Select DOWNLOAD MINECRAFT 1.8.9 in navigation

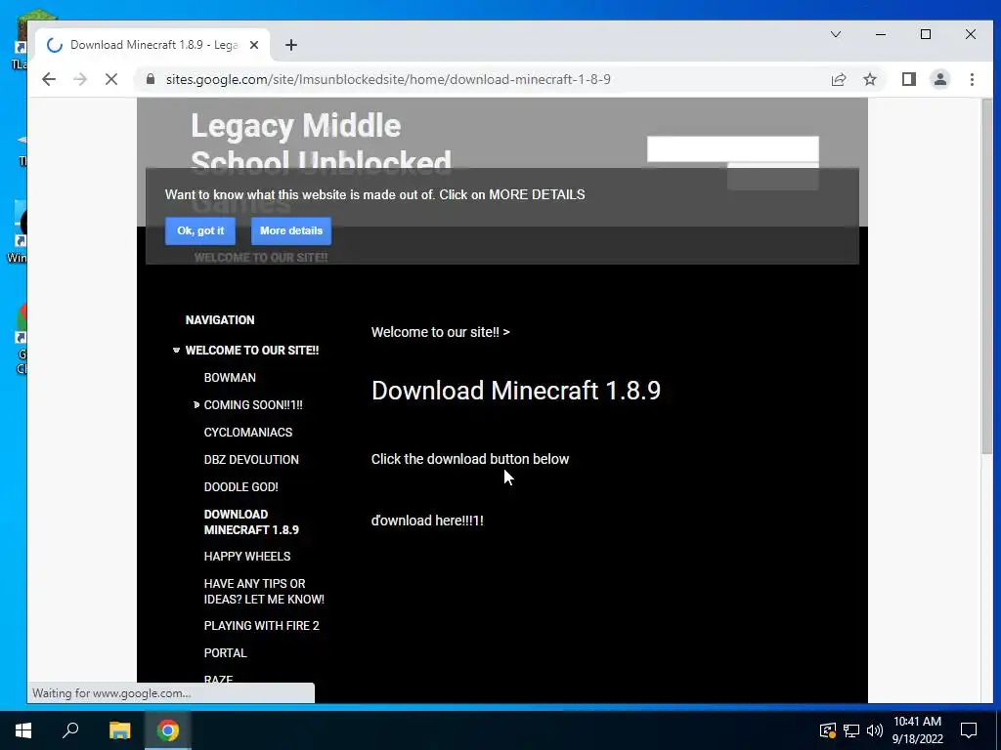click(251, 521)
